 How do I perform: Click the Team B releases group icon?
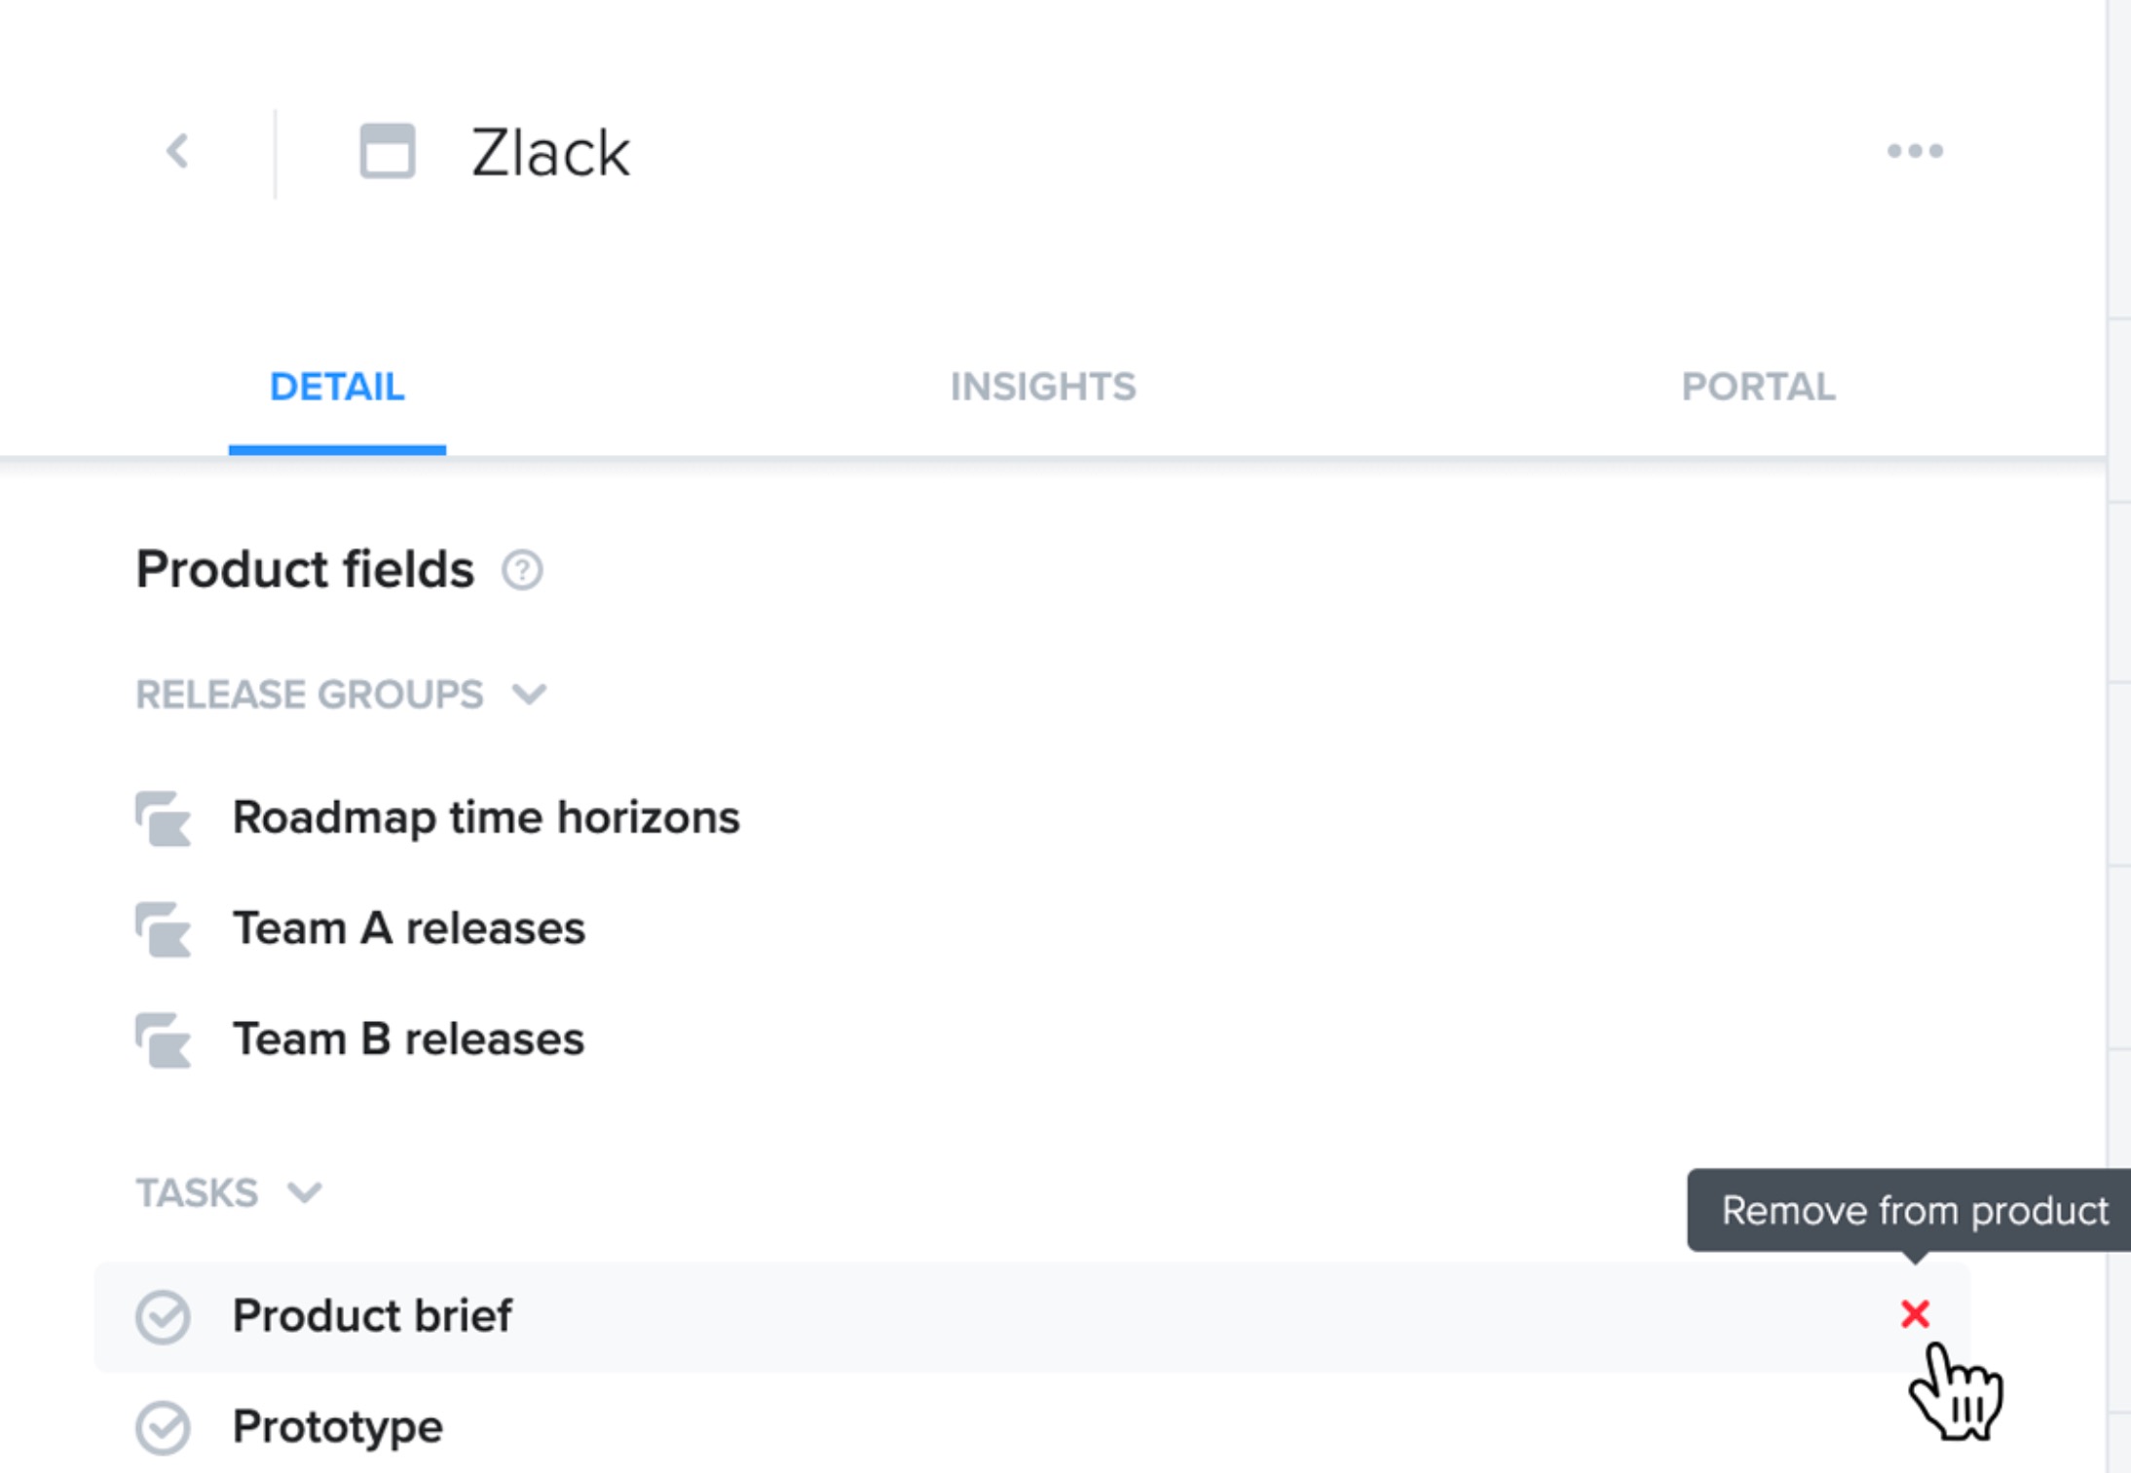pos(164,1040)
